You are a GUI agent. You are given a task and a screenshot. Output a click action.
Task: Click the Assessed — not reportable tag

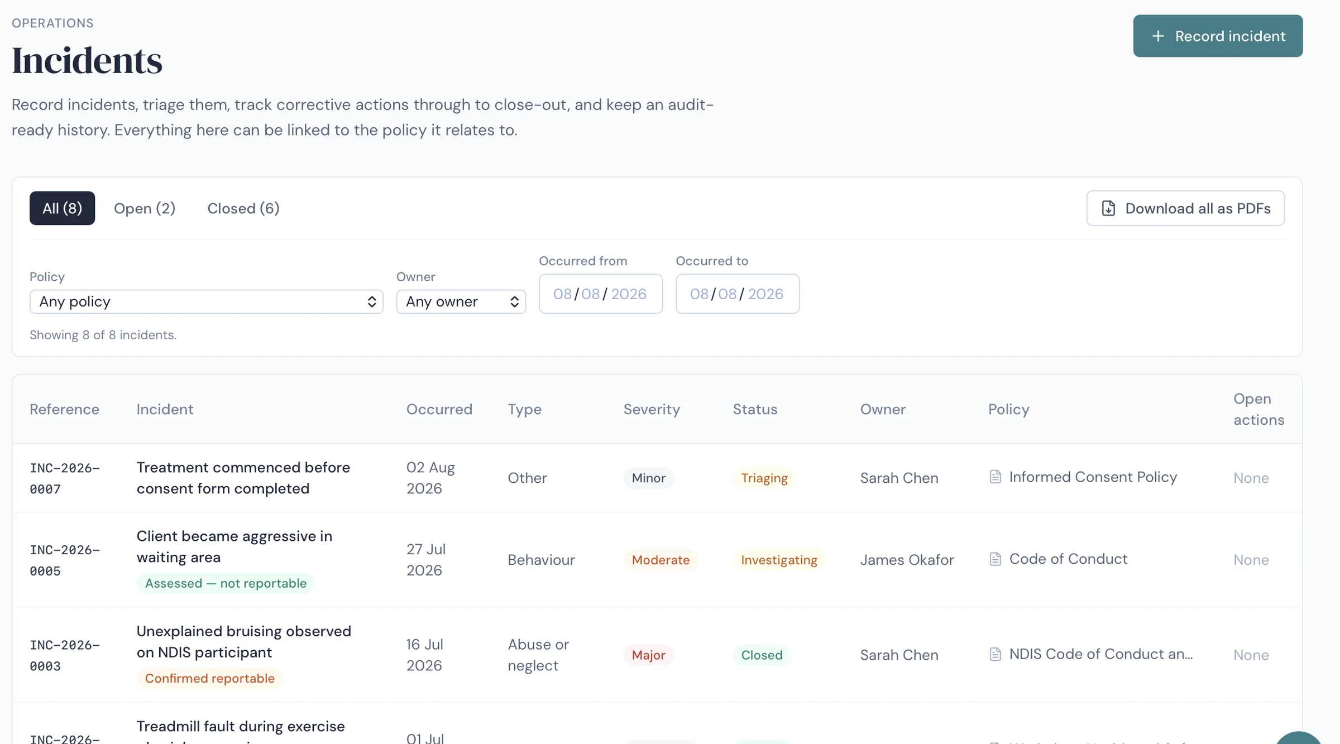tap(226, 583)
